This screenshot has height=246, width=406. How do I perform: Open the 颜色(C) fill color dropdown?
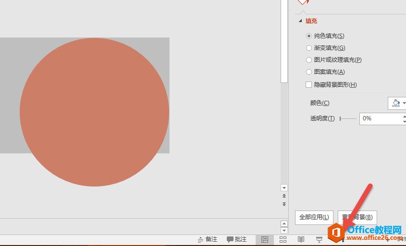(397, 103)
